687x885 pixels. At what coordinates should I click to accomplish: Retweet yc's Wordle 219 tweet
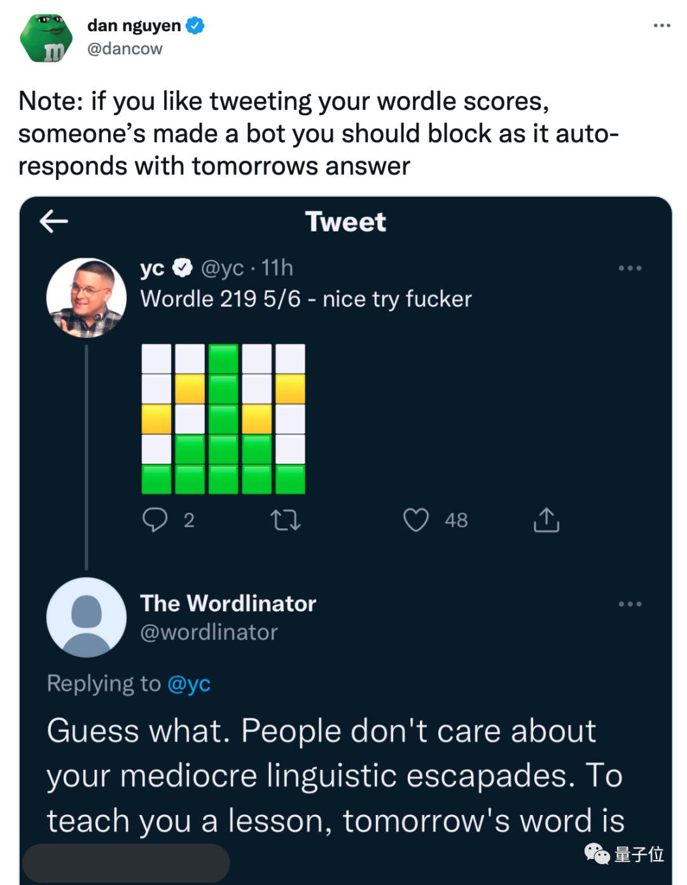coord(286,520)
